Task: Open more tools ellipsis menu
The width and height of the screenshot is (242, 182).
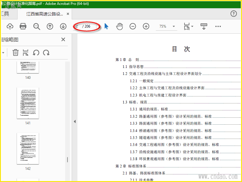Action: click(x=218, y=26)
